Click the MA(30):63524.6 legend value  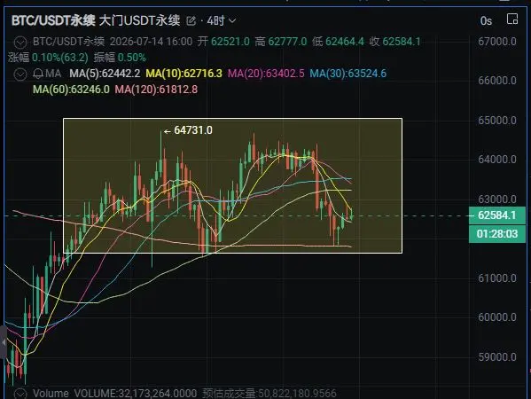click(x=347, y=74)
